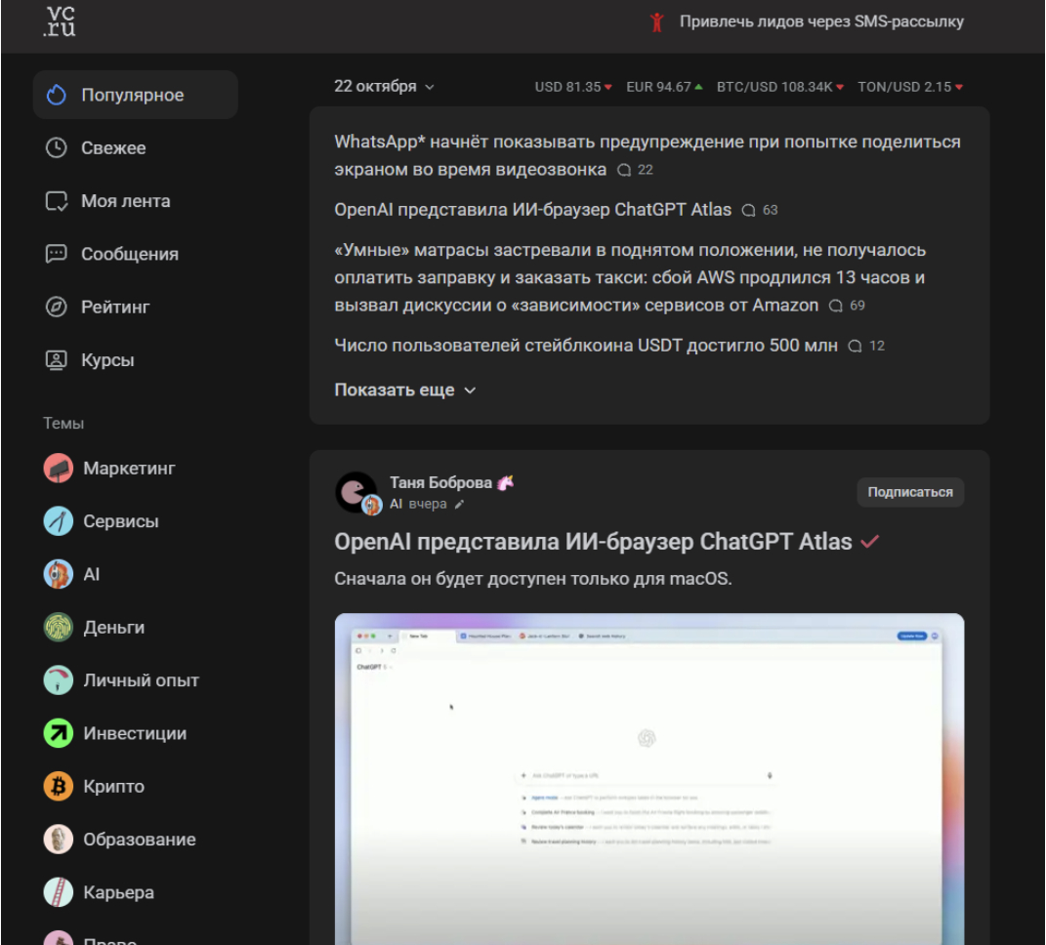Open the post title 'OpenAI представила ИИ-браузер ChatGPT Atlas'
The height and width of the screenshot is (945, 1046).
point(593,542)
